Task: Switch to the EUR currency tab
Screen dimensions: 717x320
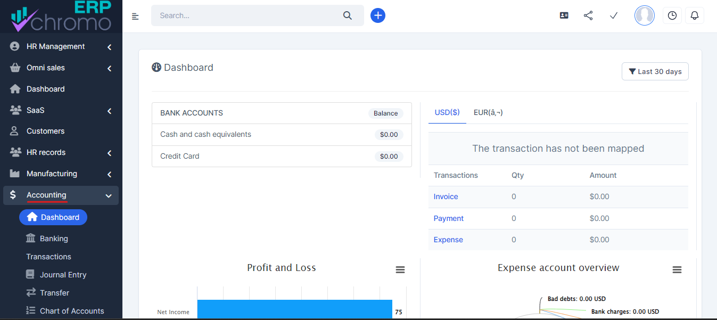Action: click(488, 112)
